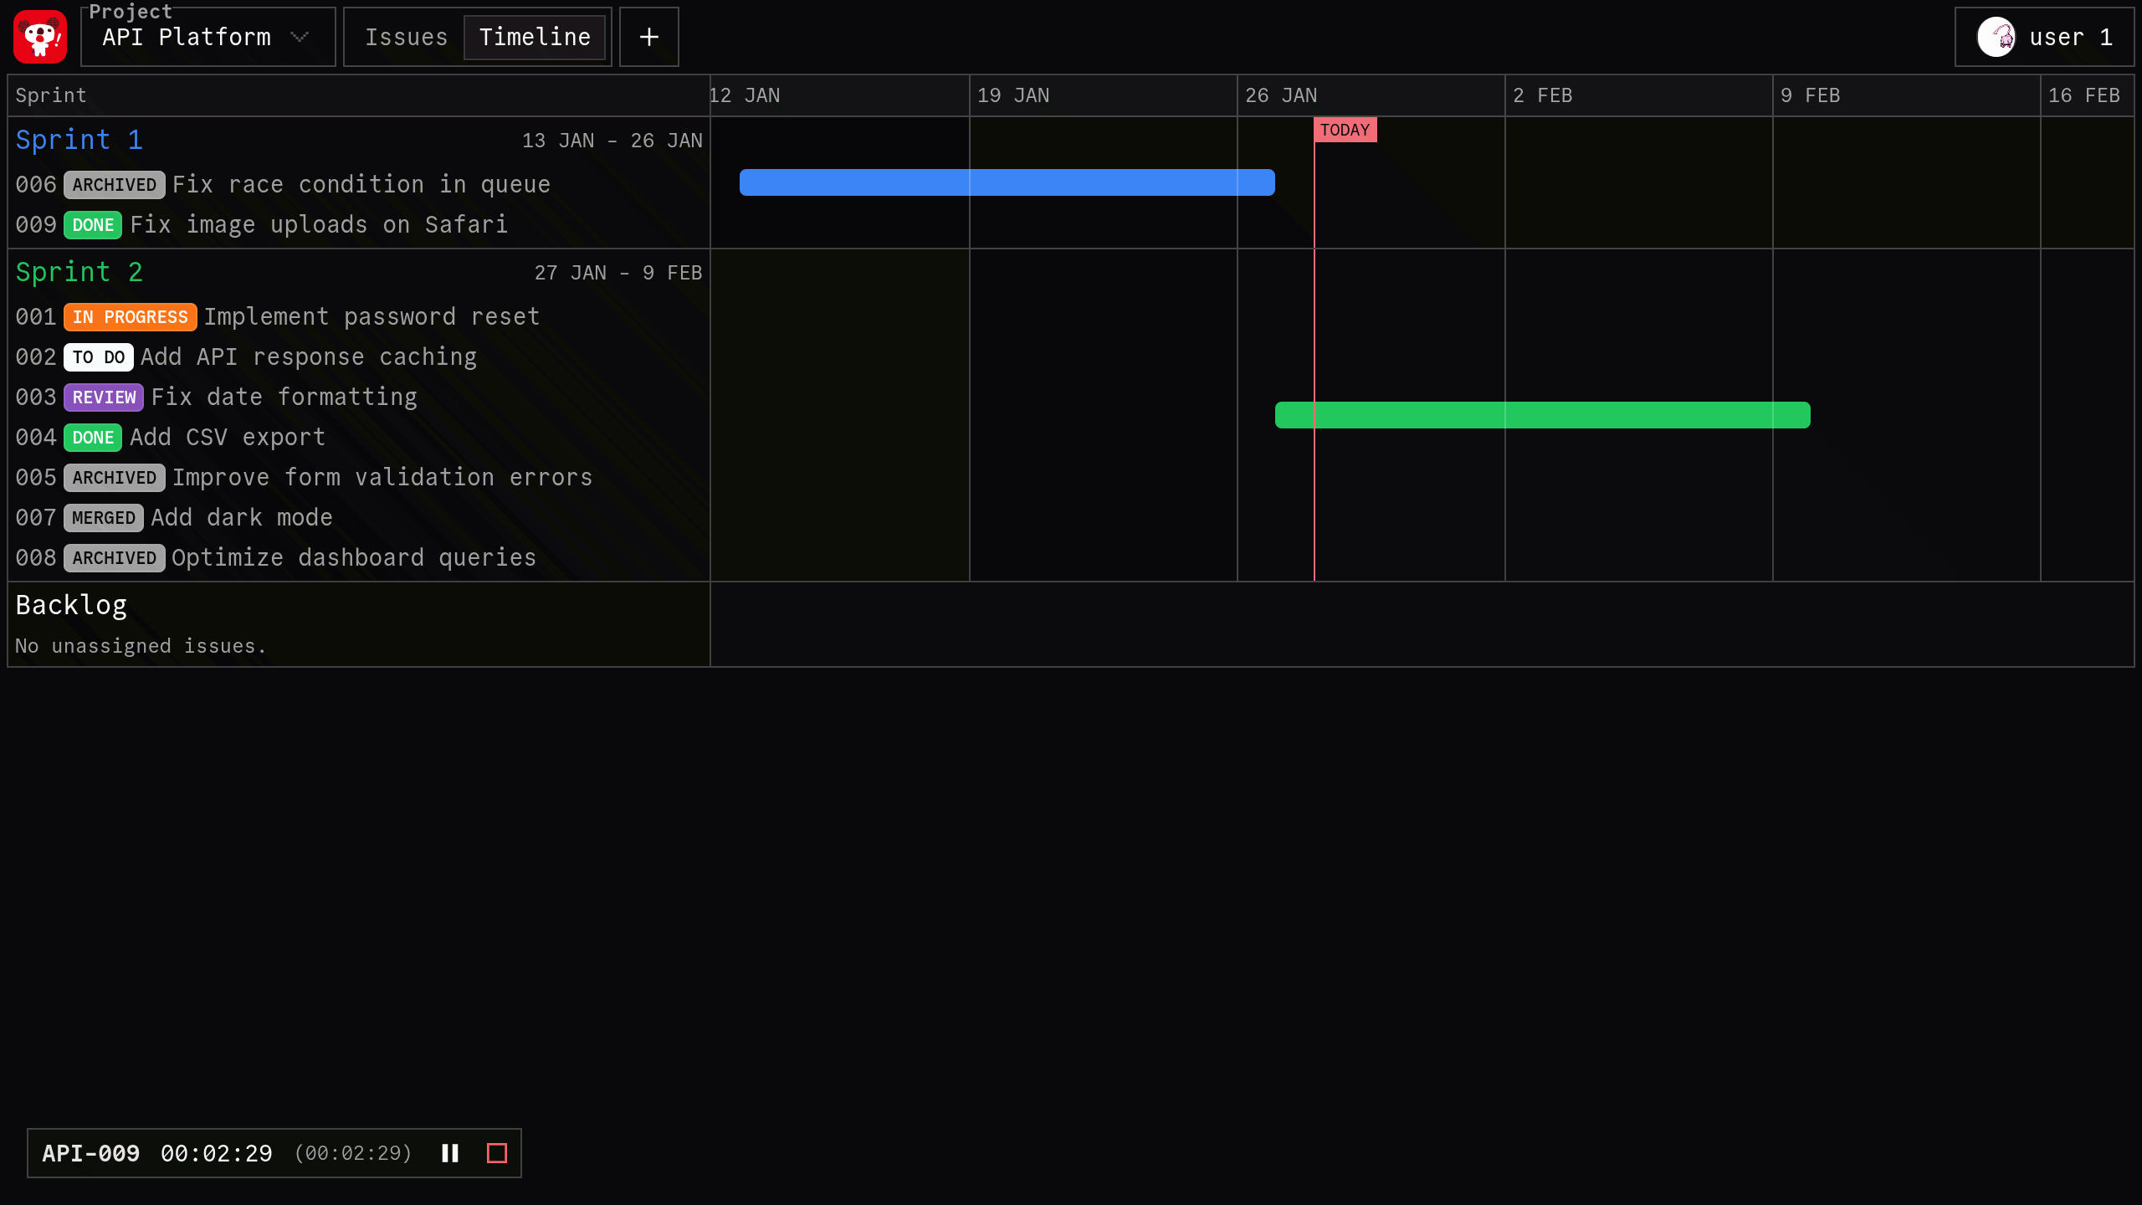Click the Sprint 1 heading

tap(79, 140)
